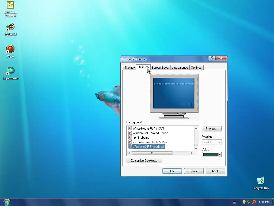Viewport: 274px width, 206px height.
Task: Apply the display changes
Action: (215, 171)
